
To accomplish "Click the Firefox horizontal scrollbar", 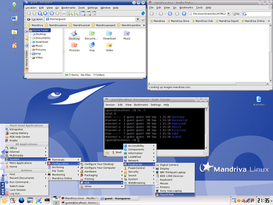I will [x=208, y=84].
